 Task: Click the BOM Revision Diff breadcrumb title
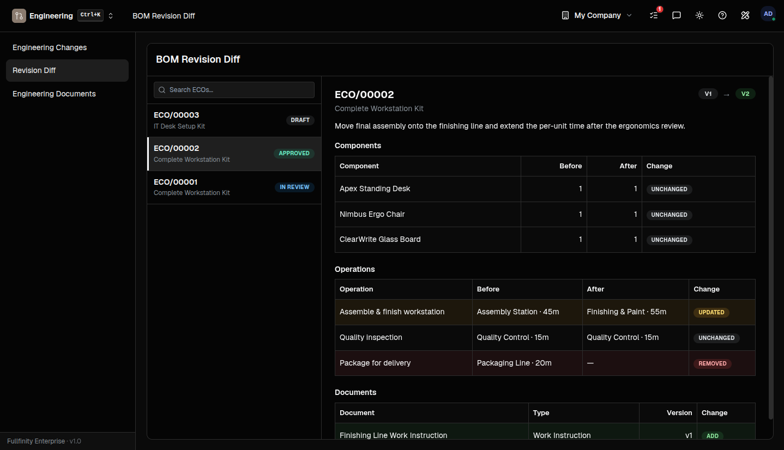point(164,16)
